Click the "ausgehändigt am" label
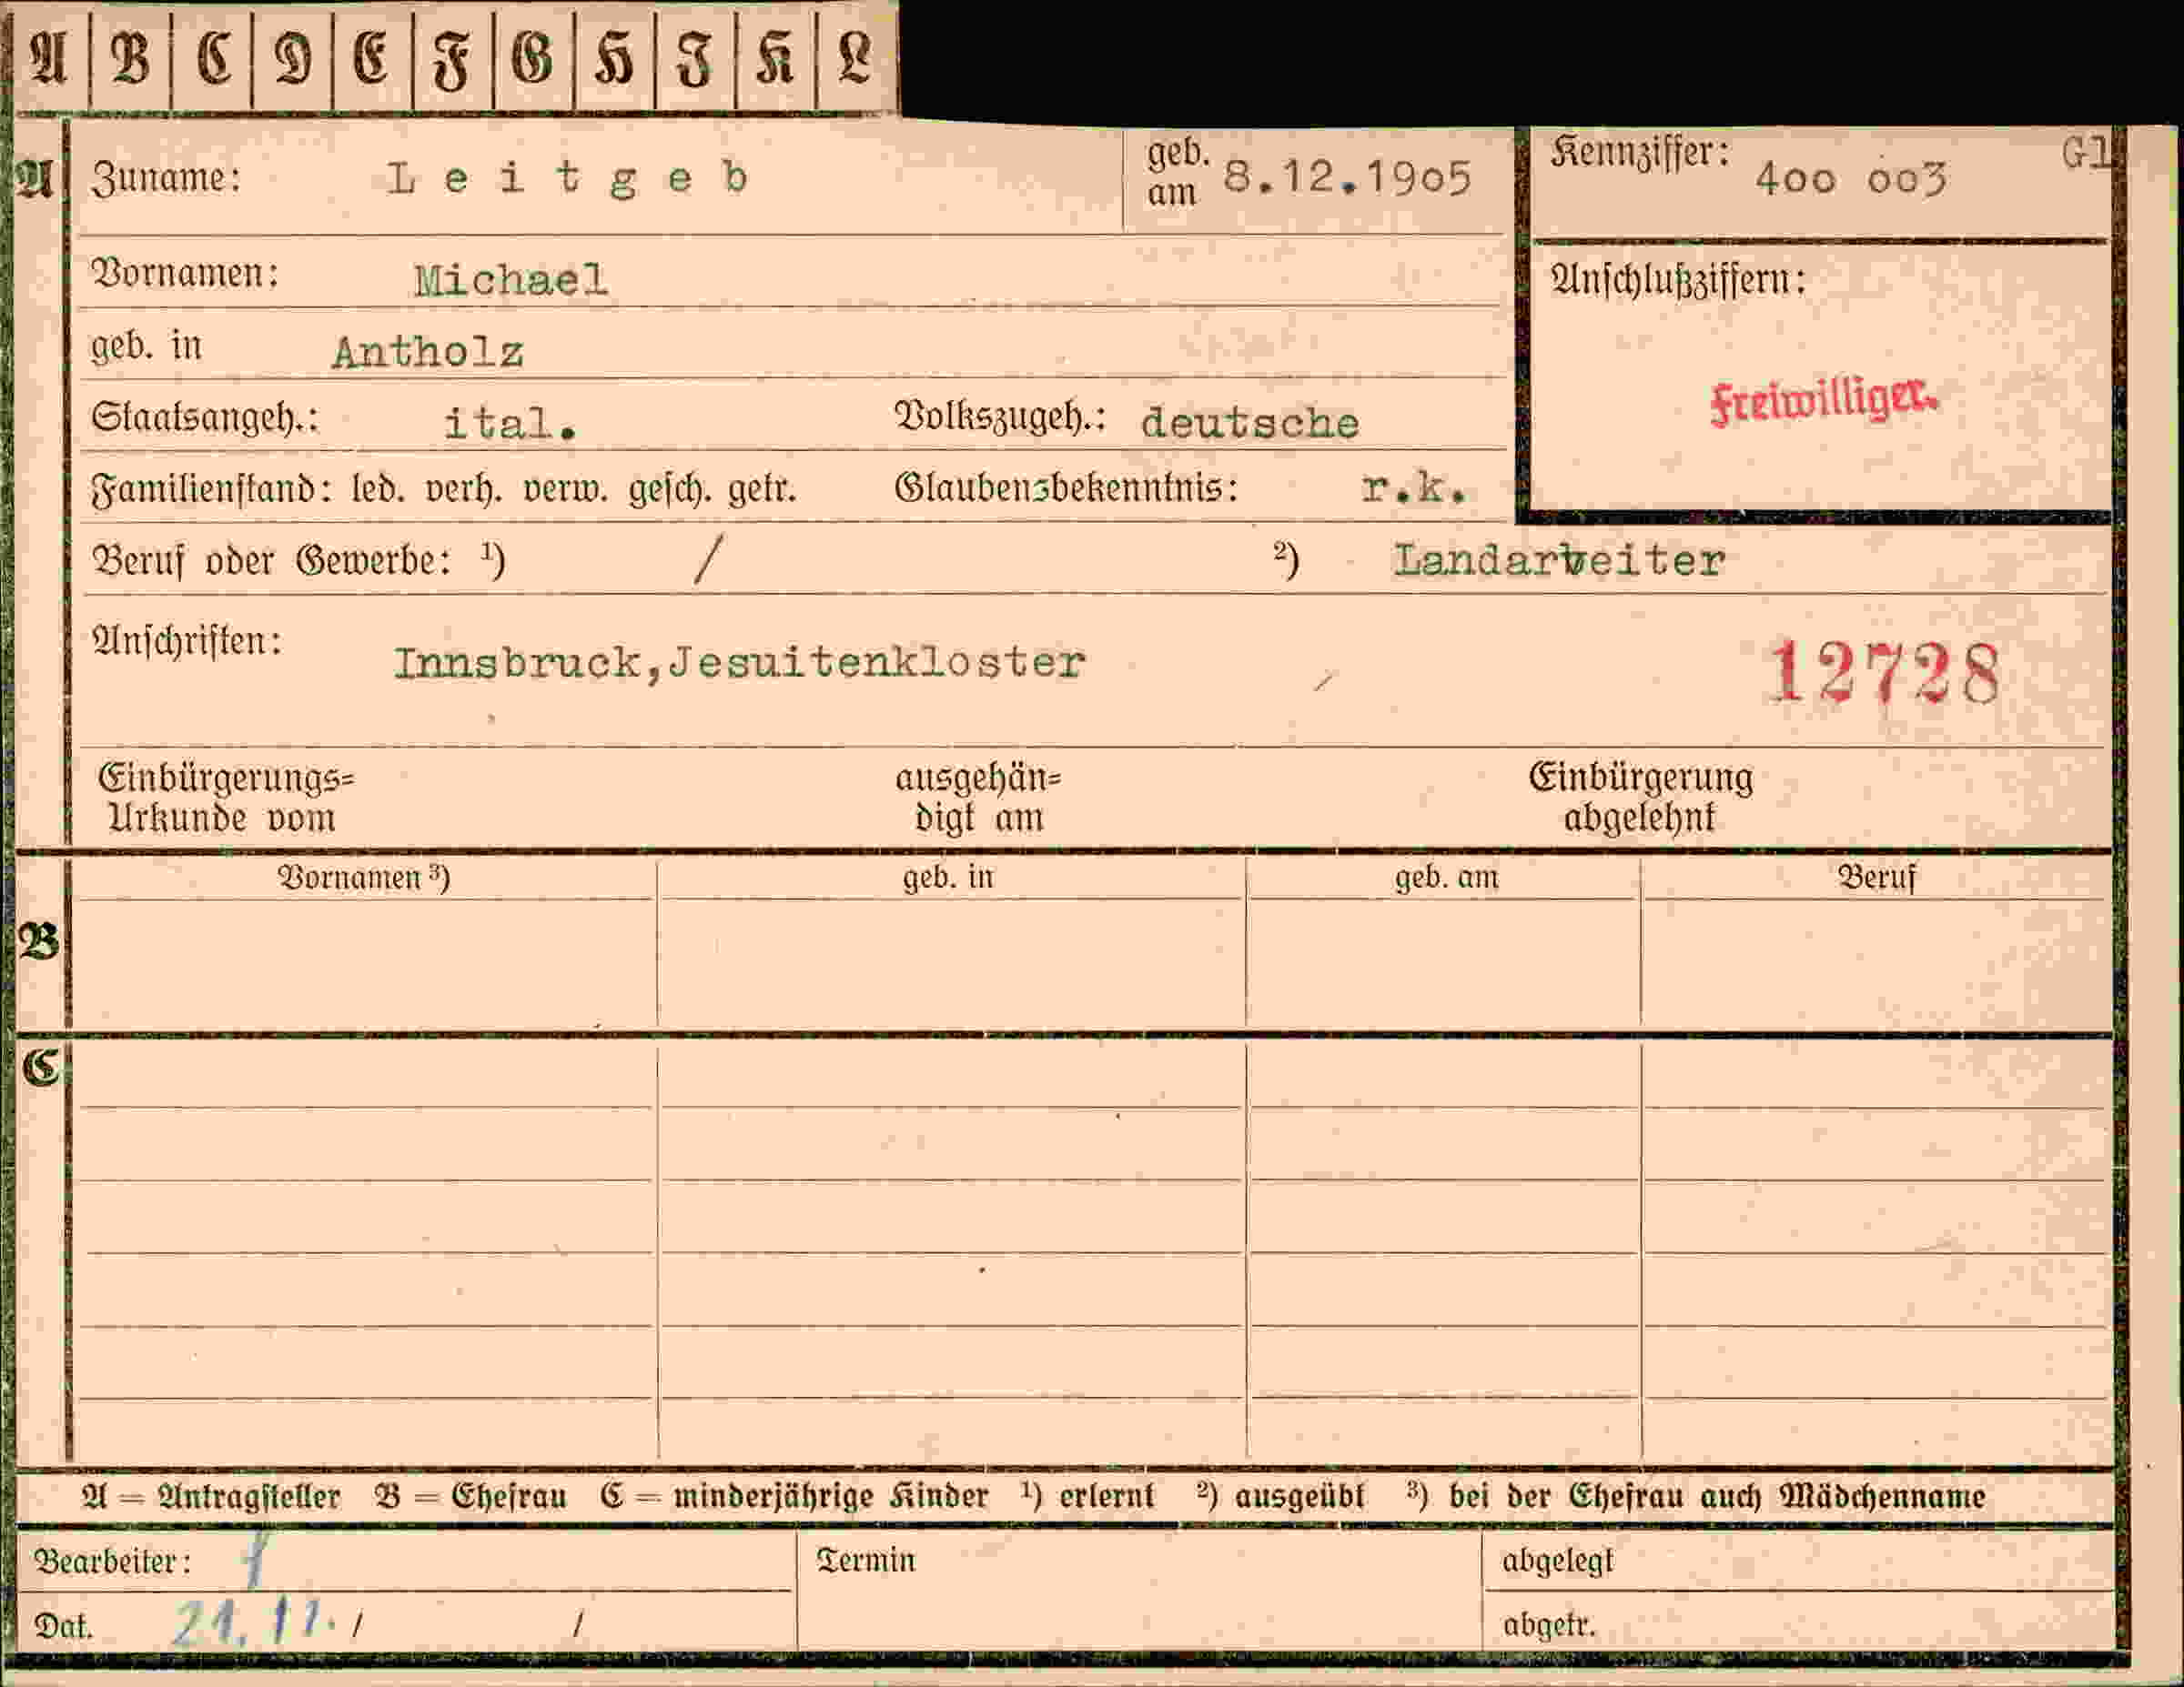This screenshot has width=2184, height=1687. click(978, 798)
